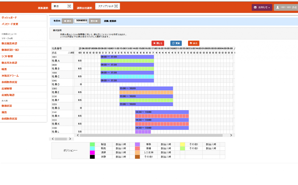The image size is (298, 185).
Task: Click the red 閉じる (close) button
Action: coord(158,43)
